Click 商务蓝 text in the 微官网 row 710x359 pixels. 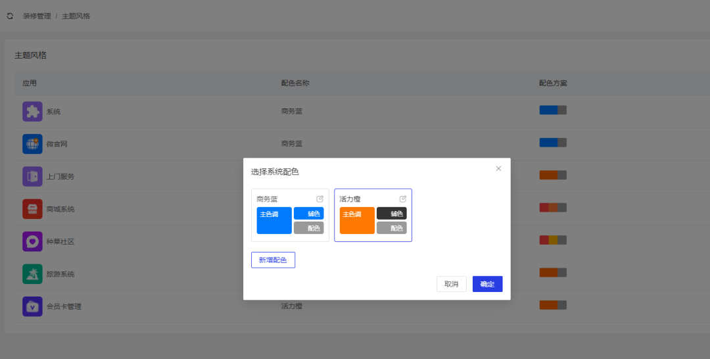coord(292,144)
